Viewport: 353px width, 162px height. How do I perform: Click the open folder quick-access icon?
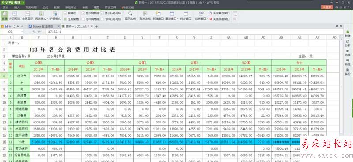[2, 26]
